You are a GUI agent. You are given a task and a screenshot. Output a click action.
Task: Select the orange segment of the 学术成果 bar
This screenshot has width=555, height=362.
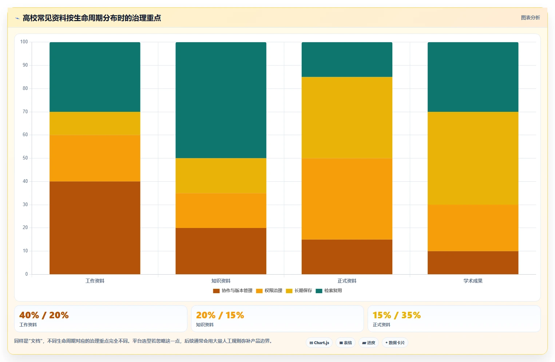pyautogui.click(x=473, y=228)
